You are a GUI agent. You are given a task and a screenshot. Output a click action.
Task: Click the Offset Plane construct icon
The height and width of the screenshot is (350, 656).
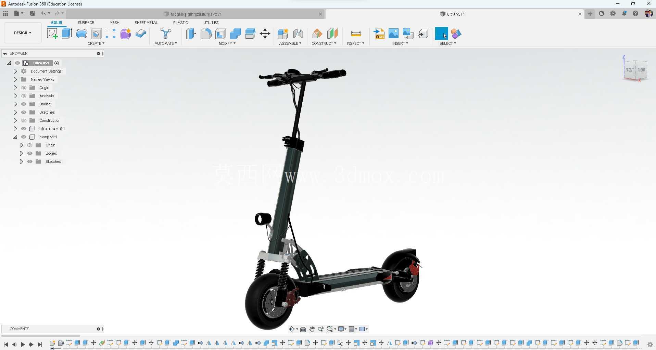(317, 34)
